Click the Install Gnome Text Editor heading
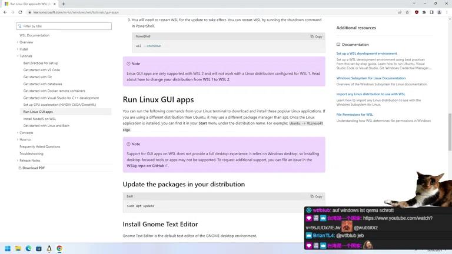This screenshot has height=254, width=452. [160, 225]
